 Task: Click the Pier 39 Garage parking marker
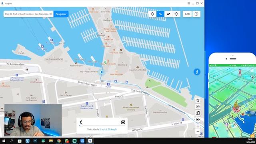click(x=66, y=93)
